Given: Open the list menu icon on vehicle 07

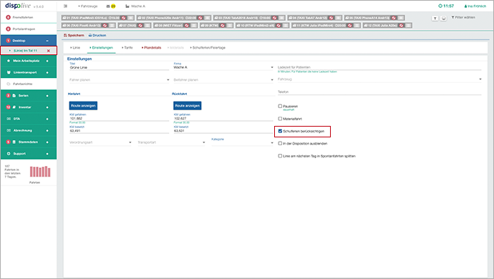Looking at the screenshot, I should click(147, 26).
